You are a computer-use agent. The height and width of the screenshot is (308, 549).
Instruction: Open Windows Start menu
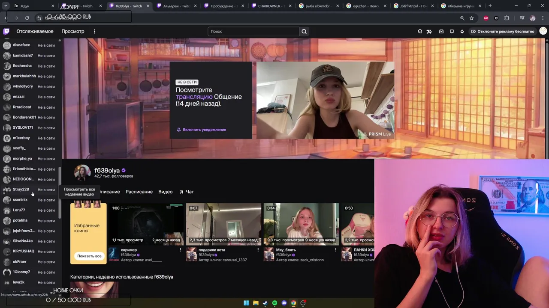(246, 303)
